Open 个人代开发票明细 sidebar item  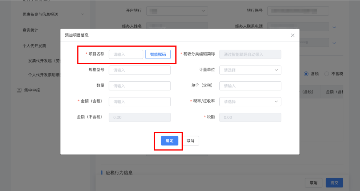44,75
